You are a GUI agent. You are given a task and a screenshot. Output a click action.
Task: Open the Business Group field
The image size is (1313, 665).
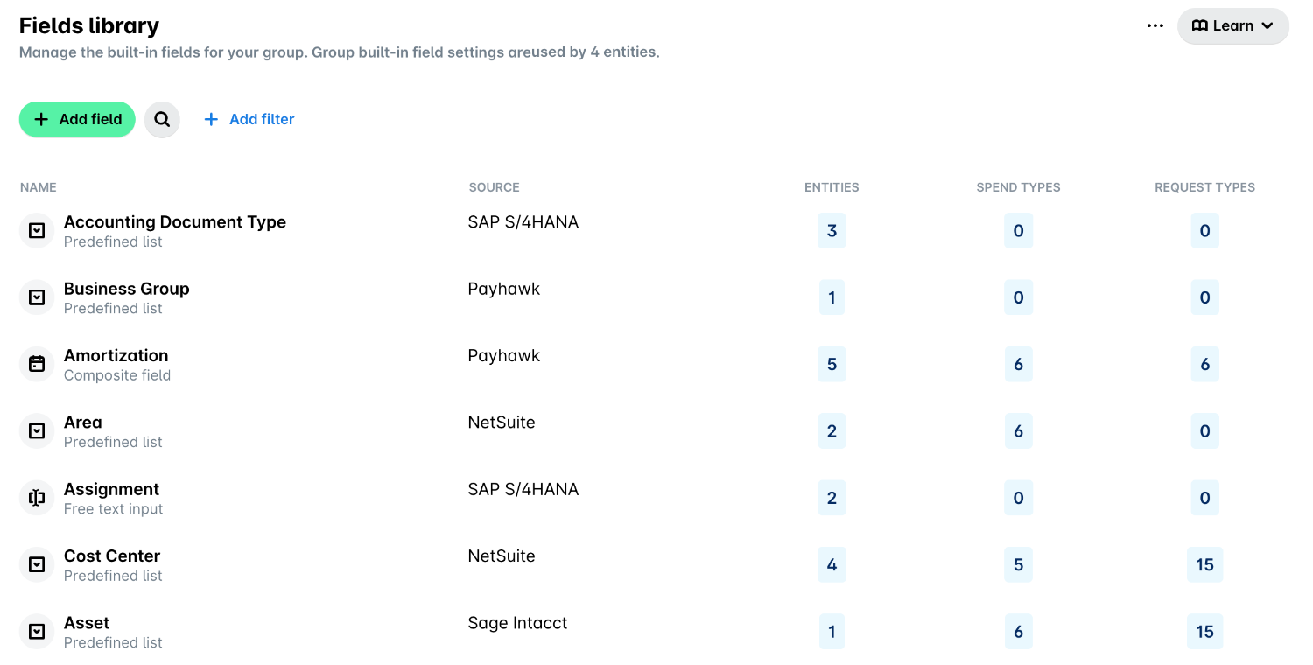pos(127,289)
